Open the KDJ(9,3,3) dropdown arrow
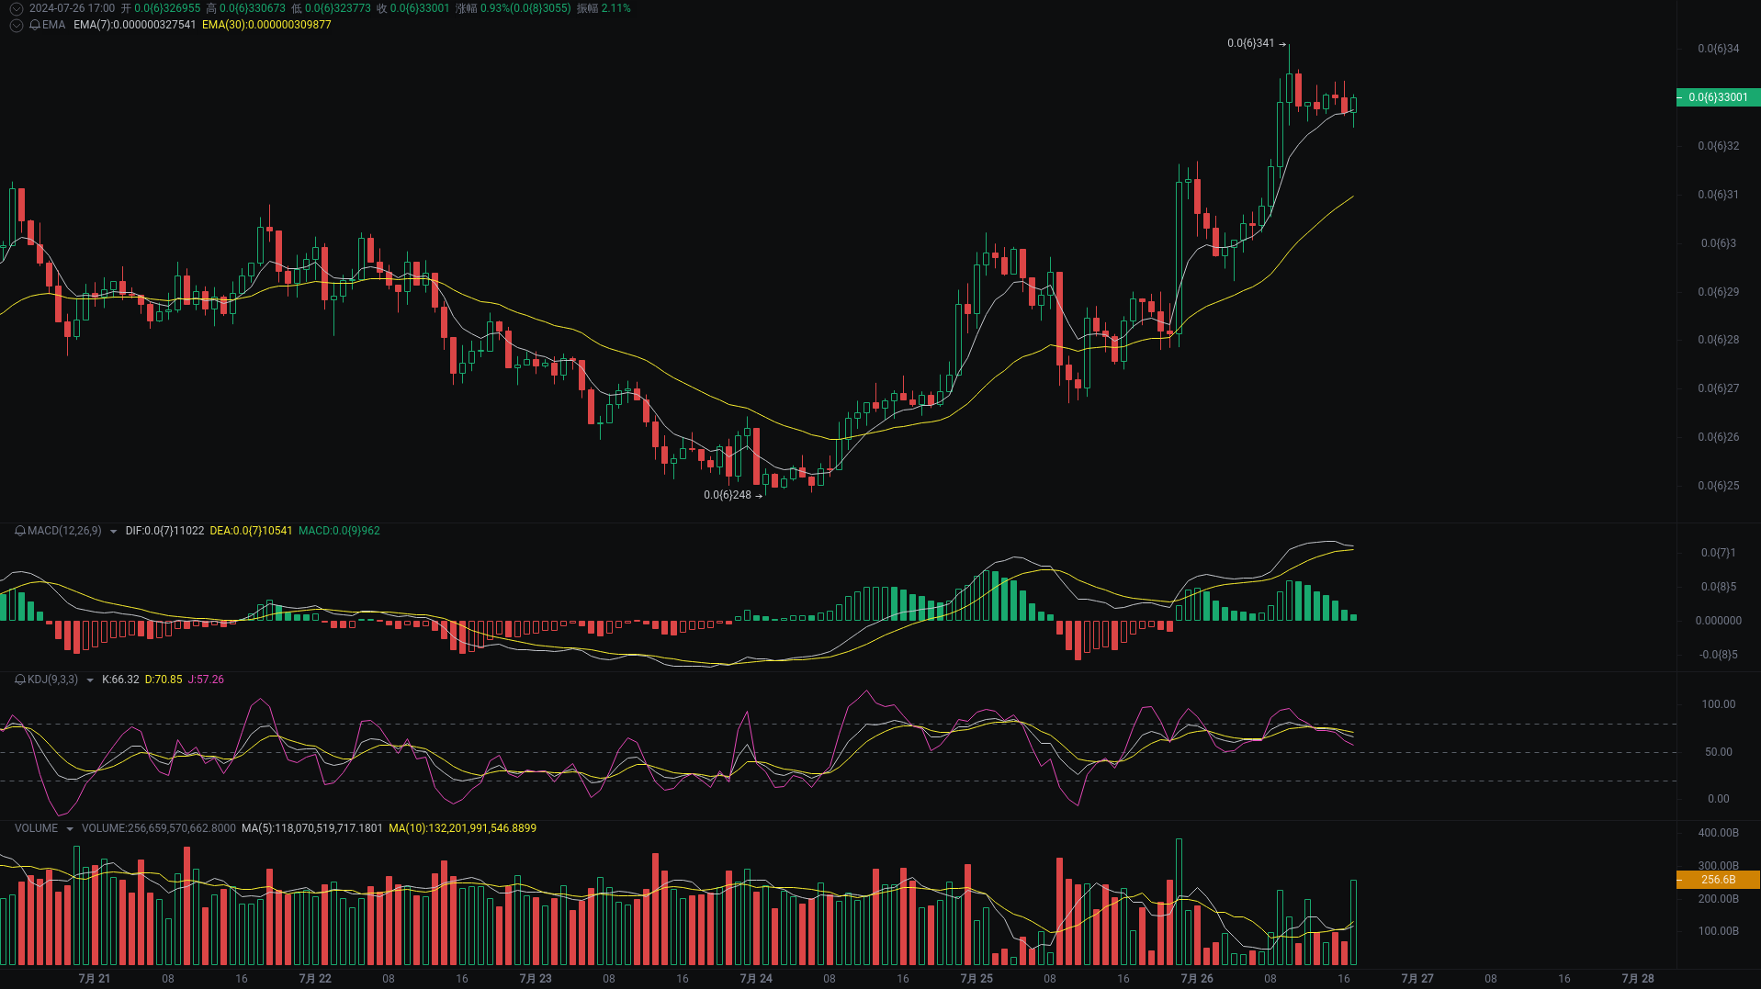The image size is (1761, 989). point(90,680)
